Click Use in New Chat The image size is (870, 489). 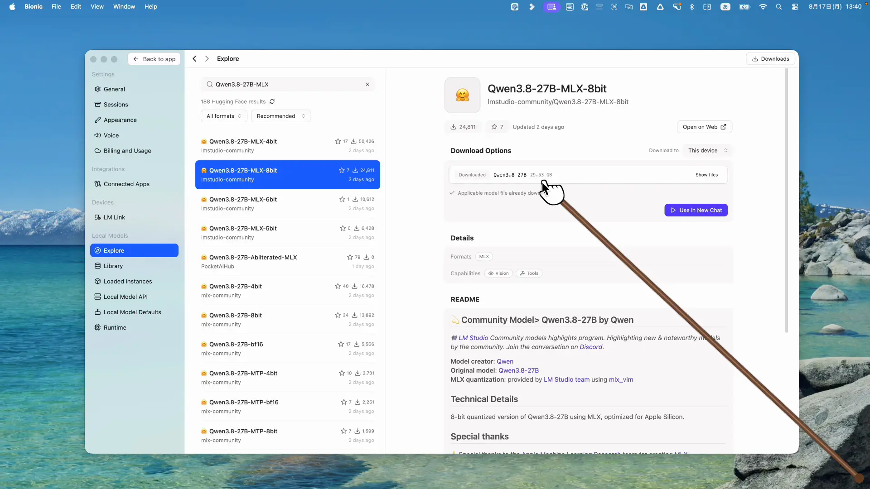(696, 210)
